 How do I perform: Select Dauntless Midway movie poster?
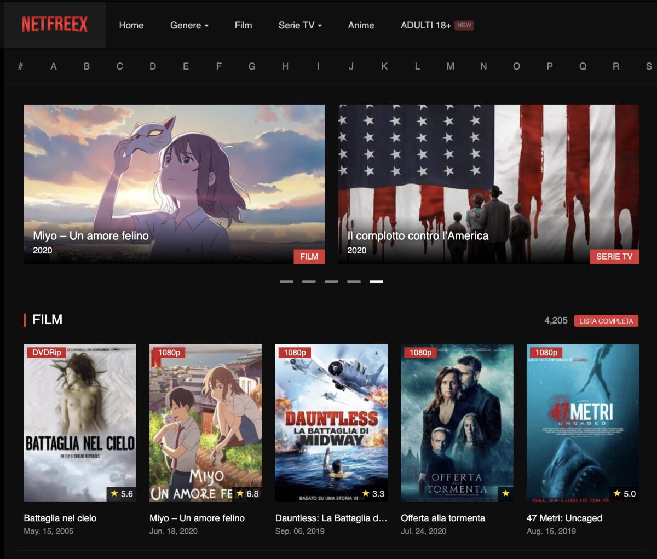pos(331,422)
